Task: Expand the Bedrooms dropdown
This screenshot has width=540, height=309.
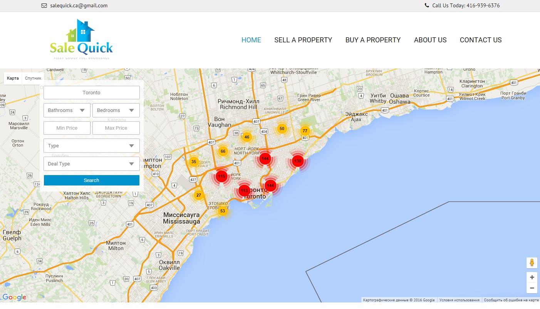Action: tap(116, 110)
